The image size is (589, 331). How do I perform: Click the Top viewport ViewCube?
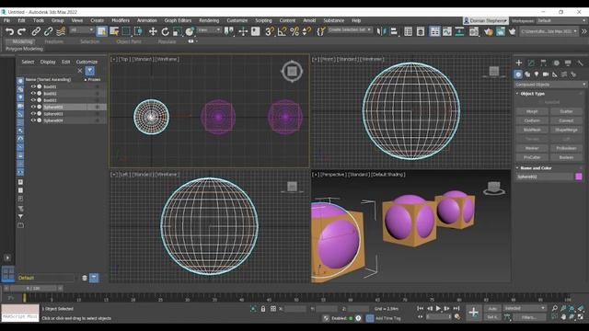[292, 71]
